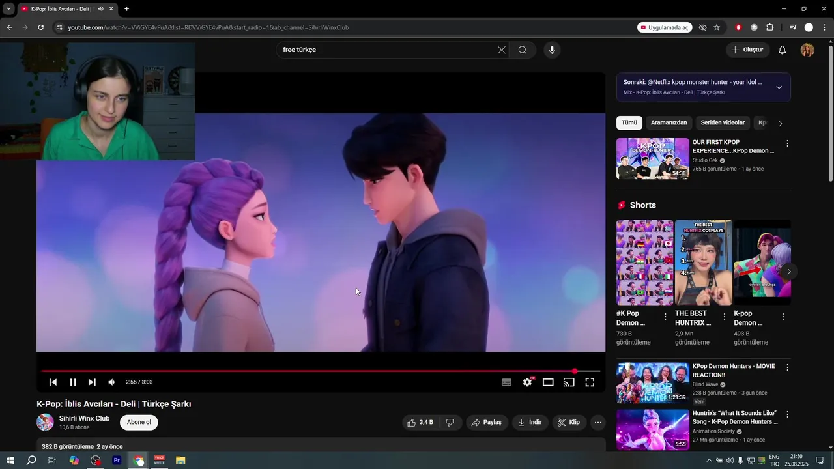Open YouTube notifications bell
834x469 pixels.
point(783,50)
